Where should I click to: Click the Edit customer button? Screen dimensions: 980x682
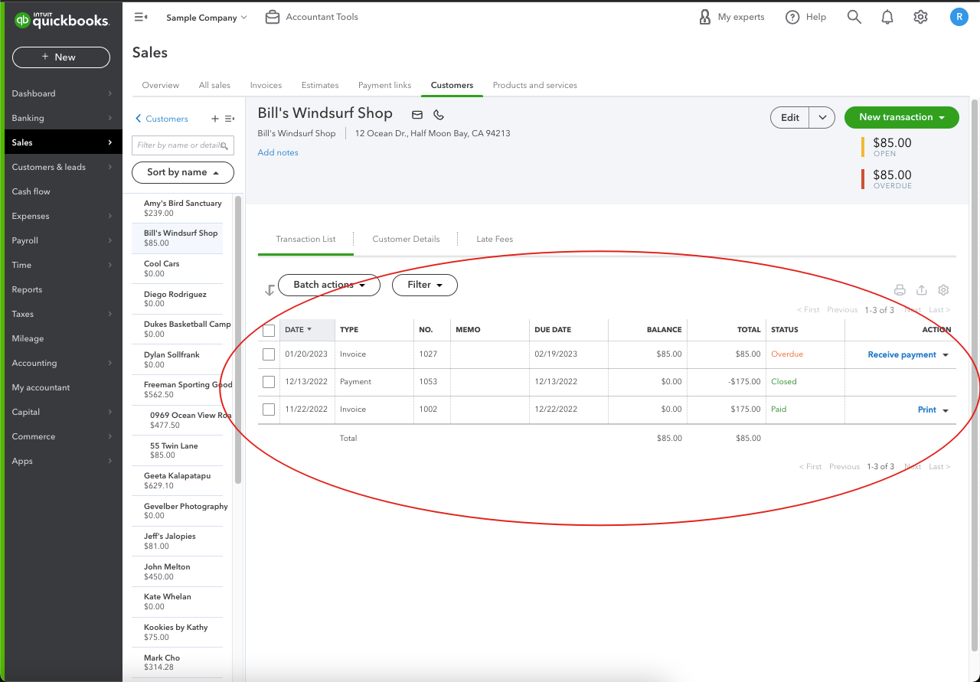click(x=790, y=117)
